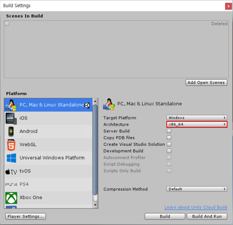The width and height of the screenshot is (233, 225).
Task: Enable Create Visual Studio Solution checkbox
Action: tap(169, 144)
